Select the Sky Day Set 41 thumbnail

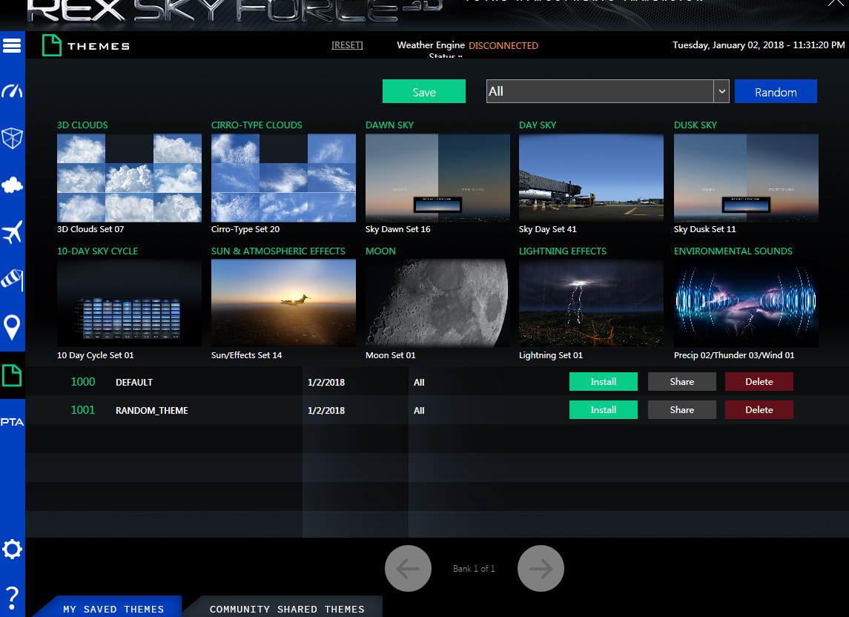[x=591, y=178]
